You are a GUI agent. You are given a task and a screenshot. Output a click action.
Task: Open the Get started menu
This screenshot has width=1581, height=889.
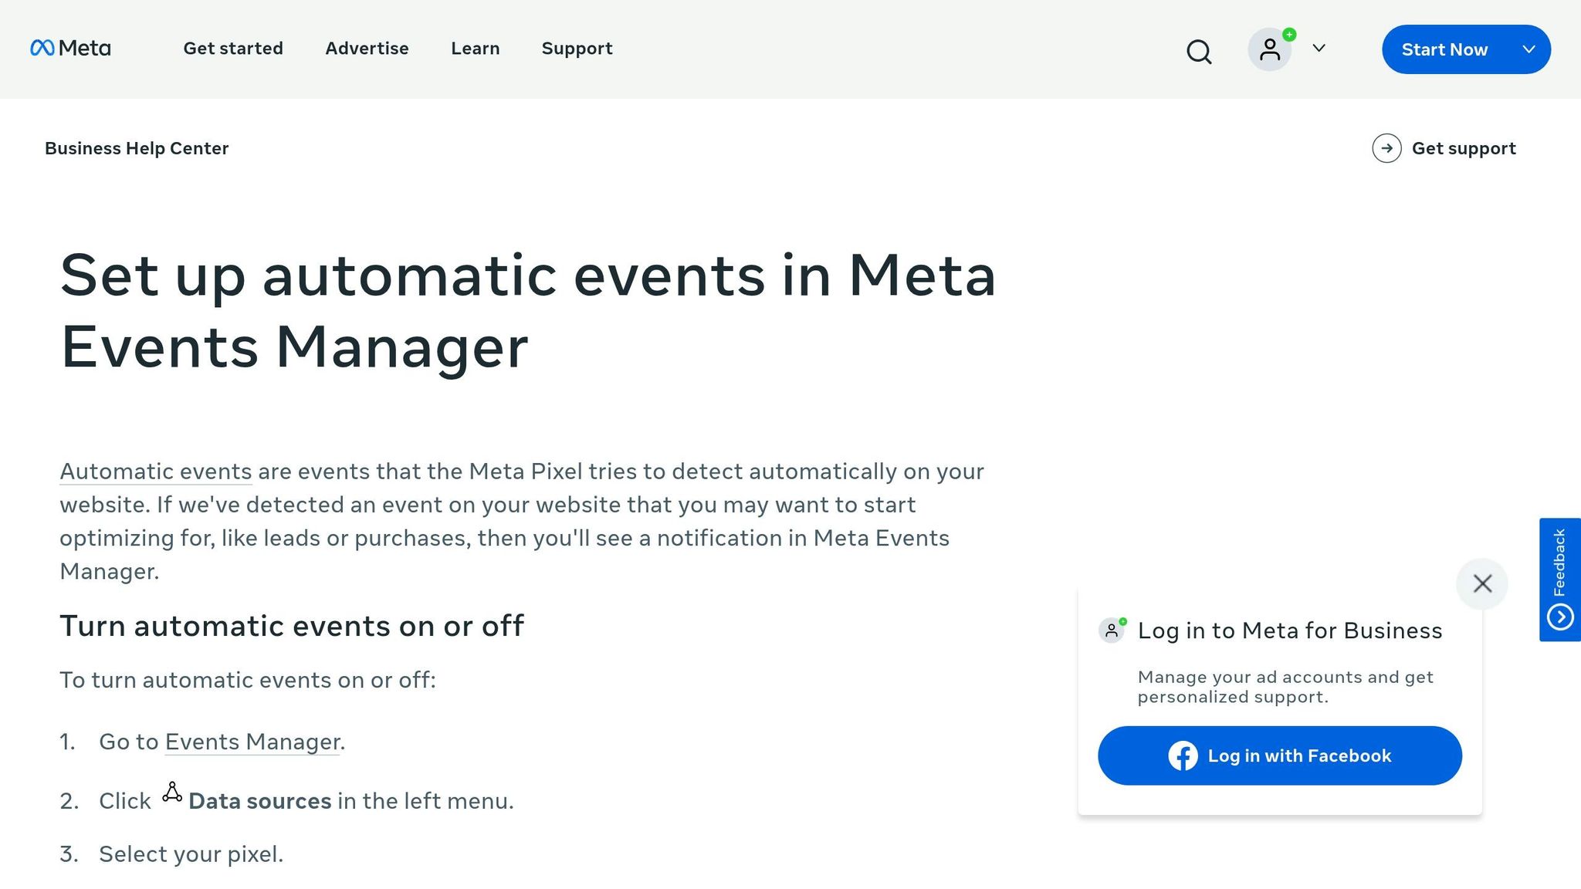point(232,48)
